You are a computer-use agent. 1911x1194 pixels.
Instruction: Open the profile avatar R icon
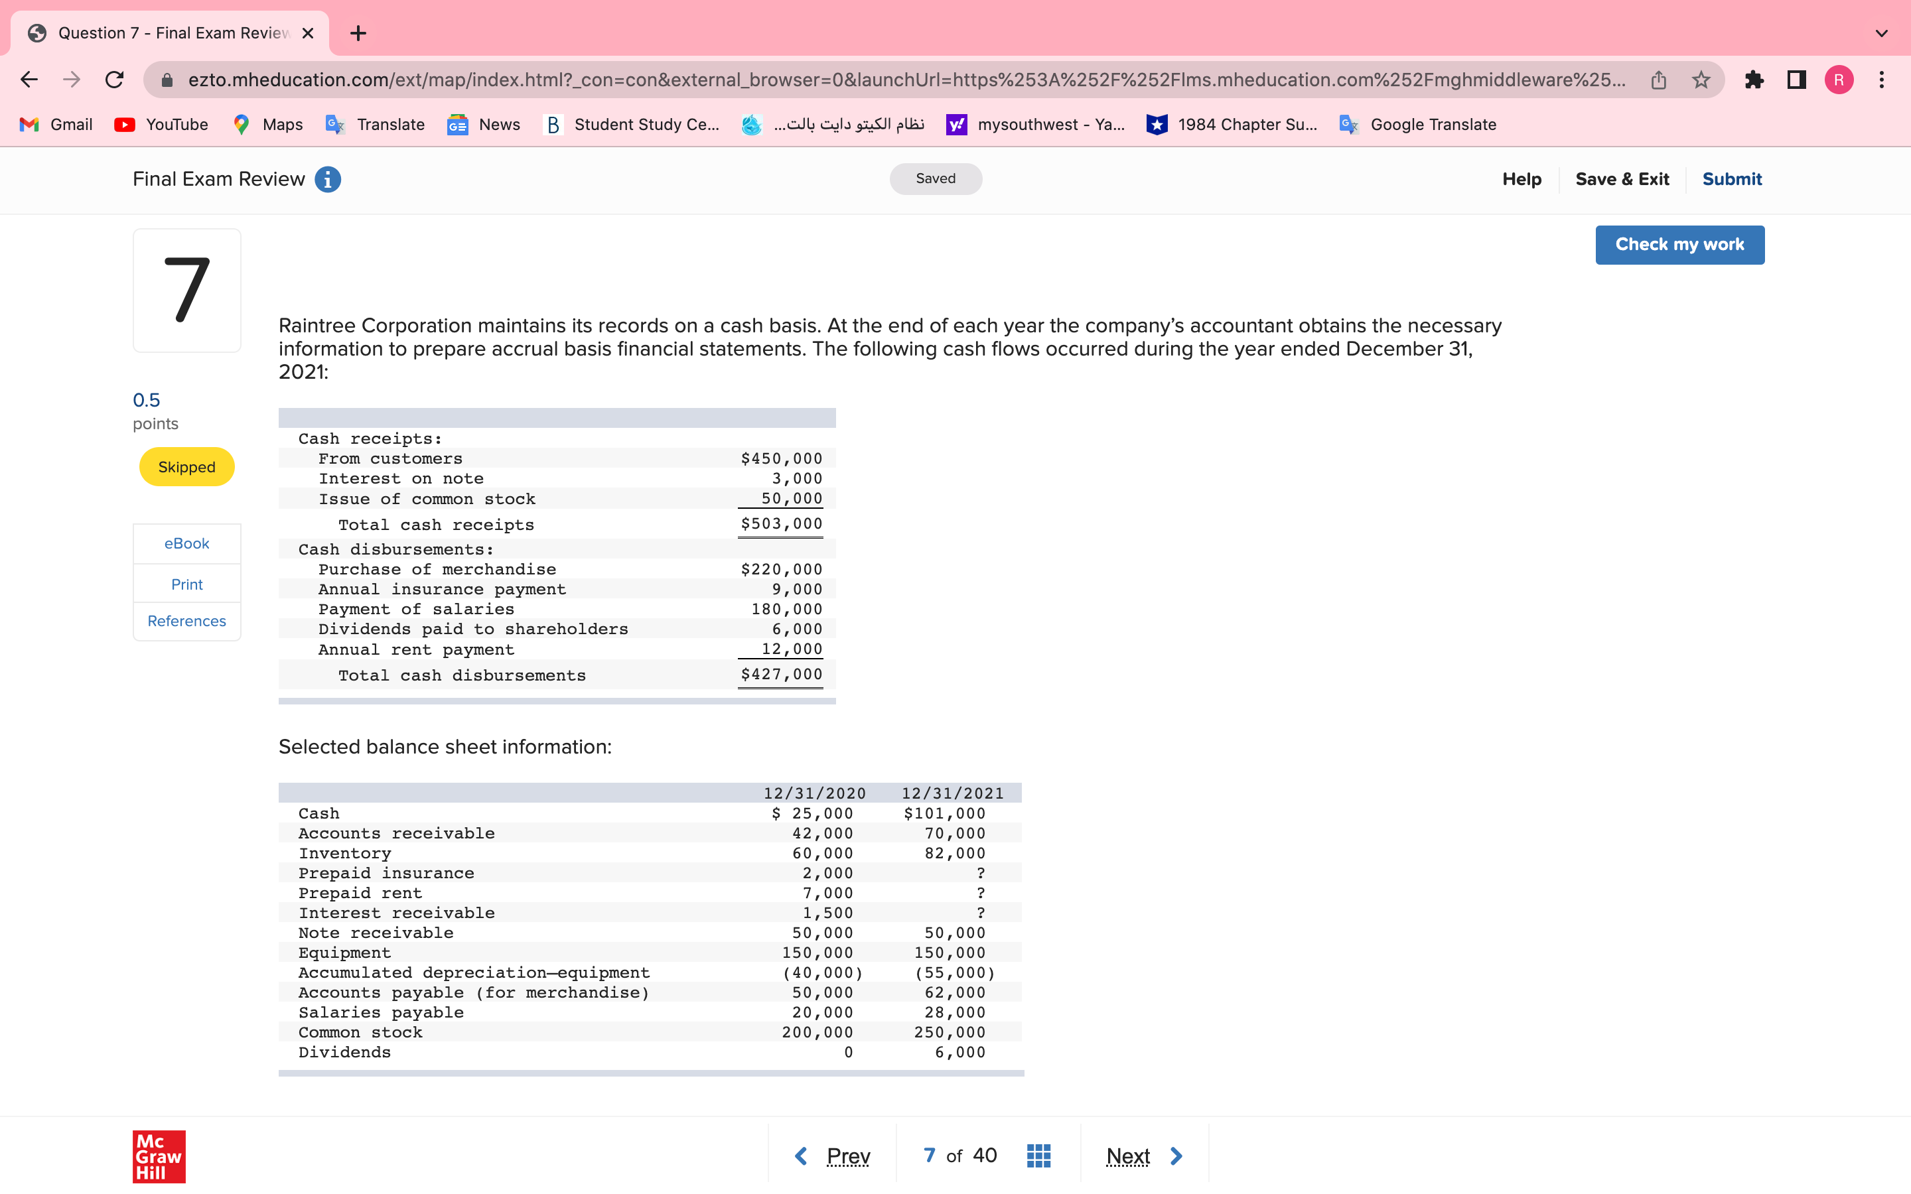click(1839, 80)
